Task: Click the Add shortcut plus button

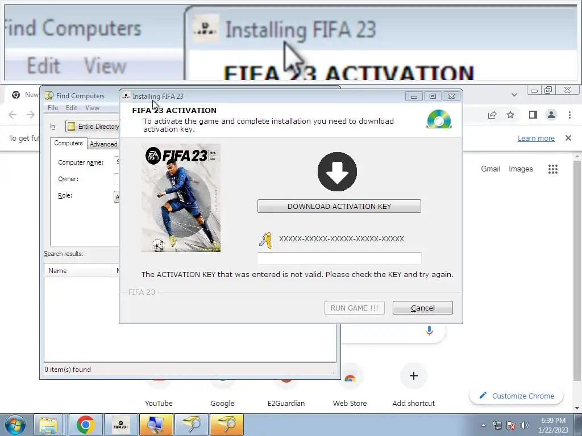Action: (414, 376)
